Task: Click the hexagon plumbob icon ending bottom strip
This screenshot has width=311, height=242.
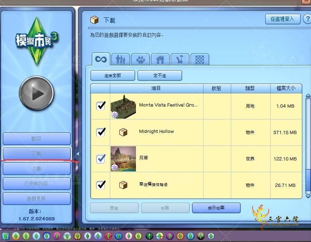Action: [x=211, y=236]
